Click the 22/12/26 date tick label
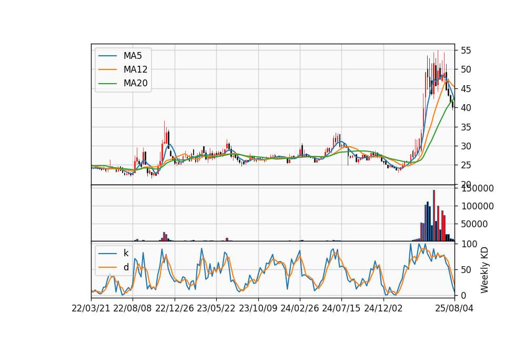The image size is (505, 363). coord(175,308)
